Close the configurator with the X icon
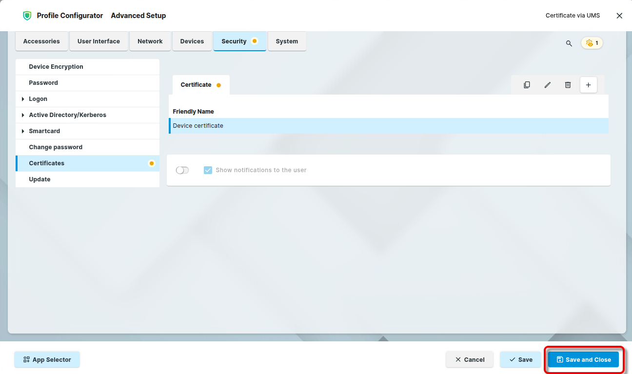632x374 pixels. (619, 16)
